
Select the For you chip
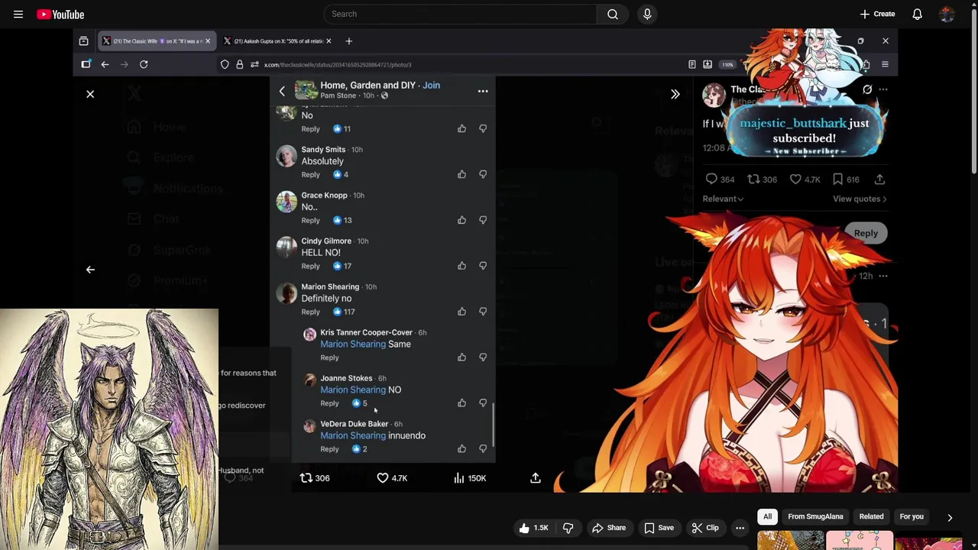tap(912, 516)
